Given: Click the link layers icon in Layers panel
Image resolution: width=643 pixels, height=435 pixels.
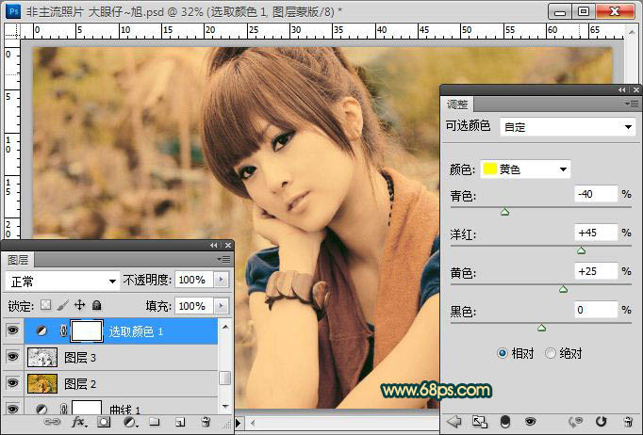Looking at the screenshot, I should coord(54,423).
